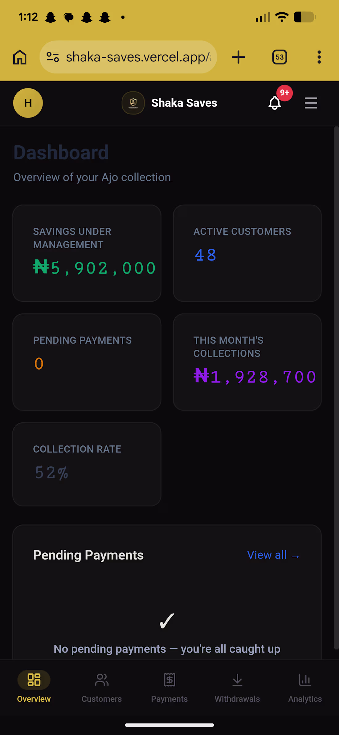
Task: Select the Overview tab
Action: [34, 688]
